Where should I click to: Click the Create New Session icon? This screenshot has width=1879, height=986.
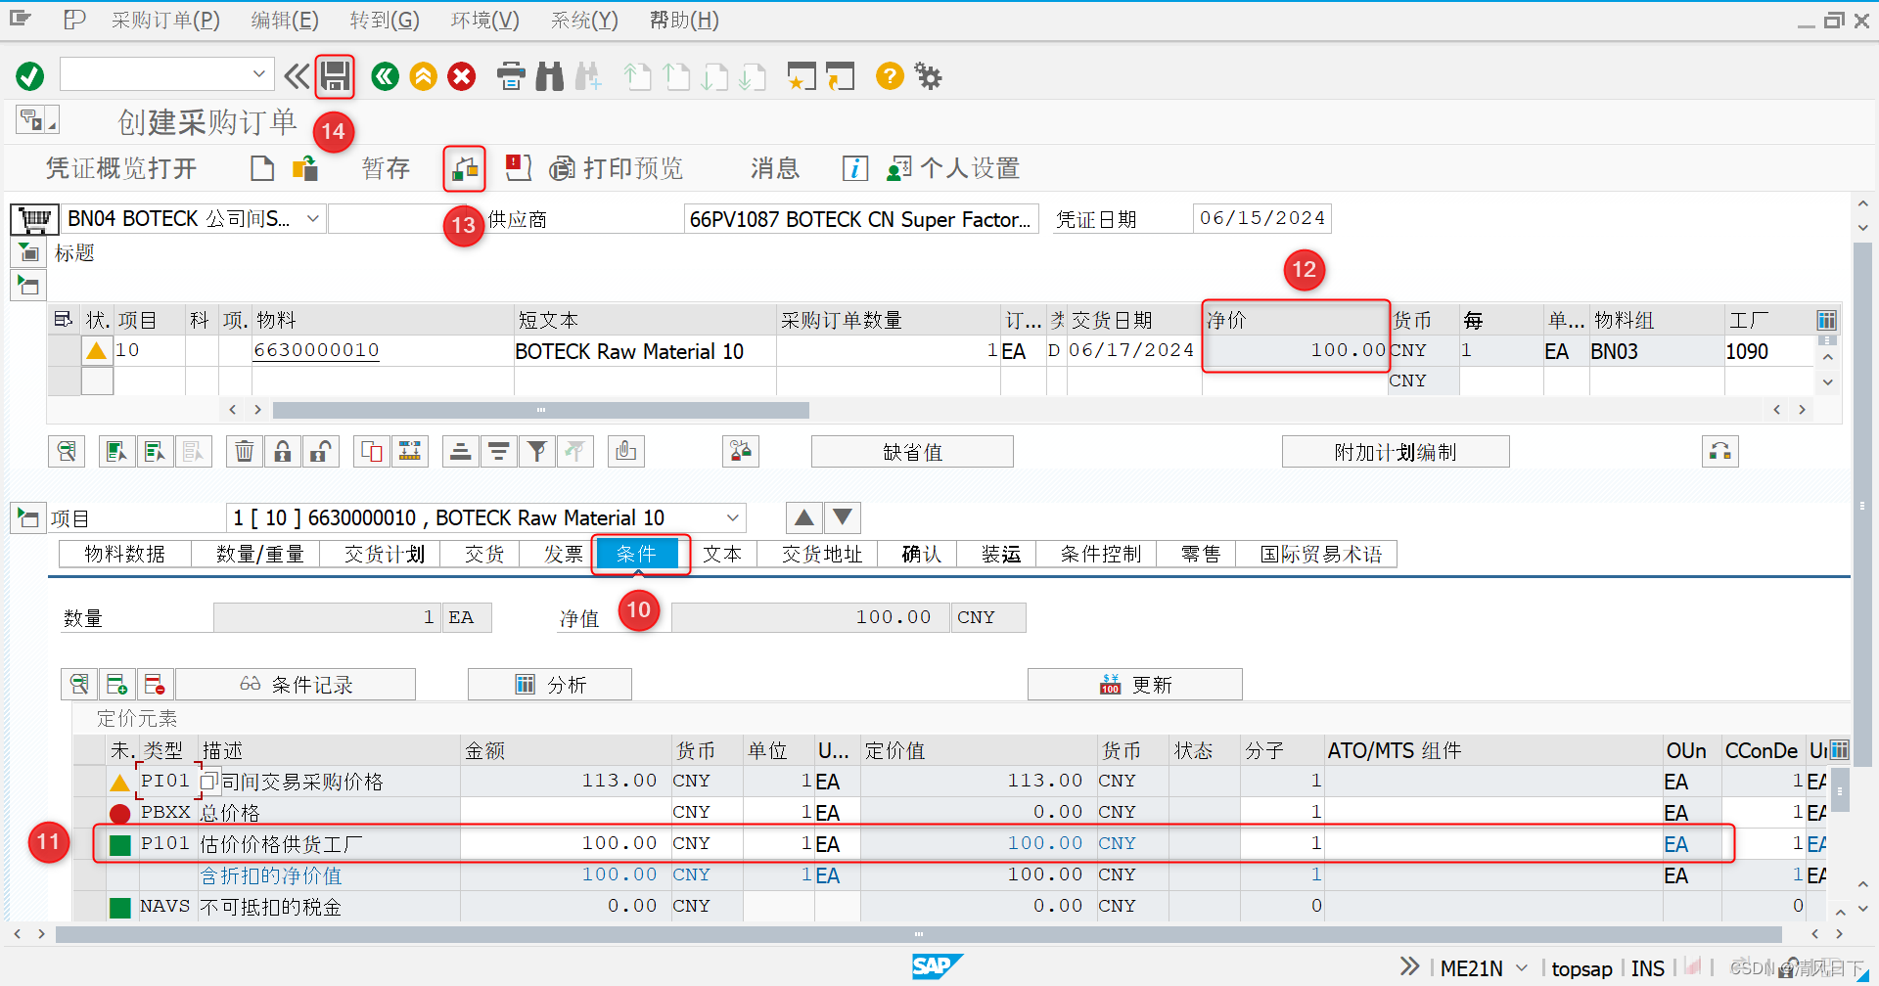[802, 76]
